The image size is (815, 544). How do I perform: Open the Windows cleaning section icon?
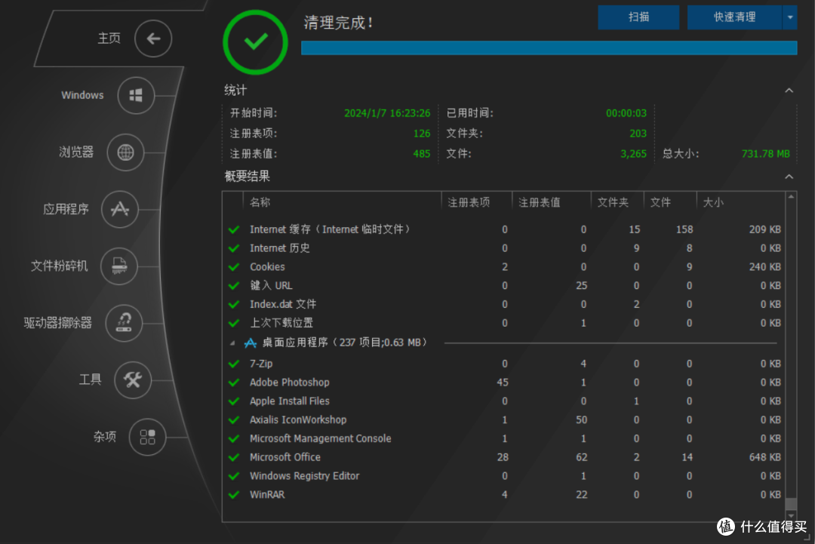point(136,96)
